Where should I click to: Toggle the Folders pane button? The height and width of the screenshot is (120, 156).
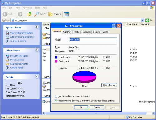coord(54,14)
